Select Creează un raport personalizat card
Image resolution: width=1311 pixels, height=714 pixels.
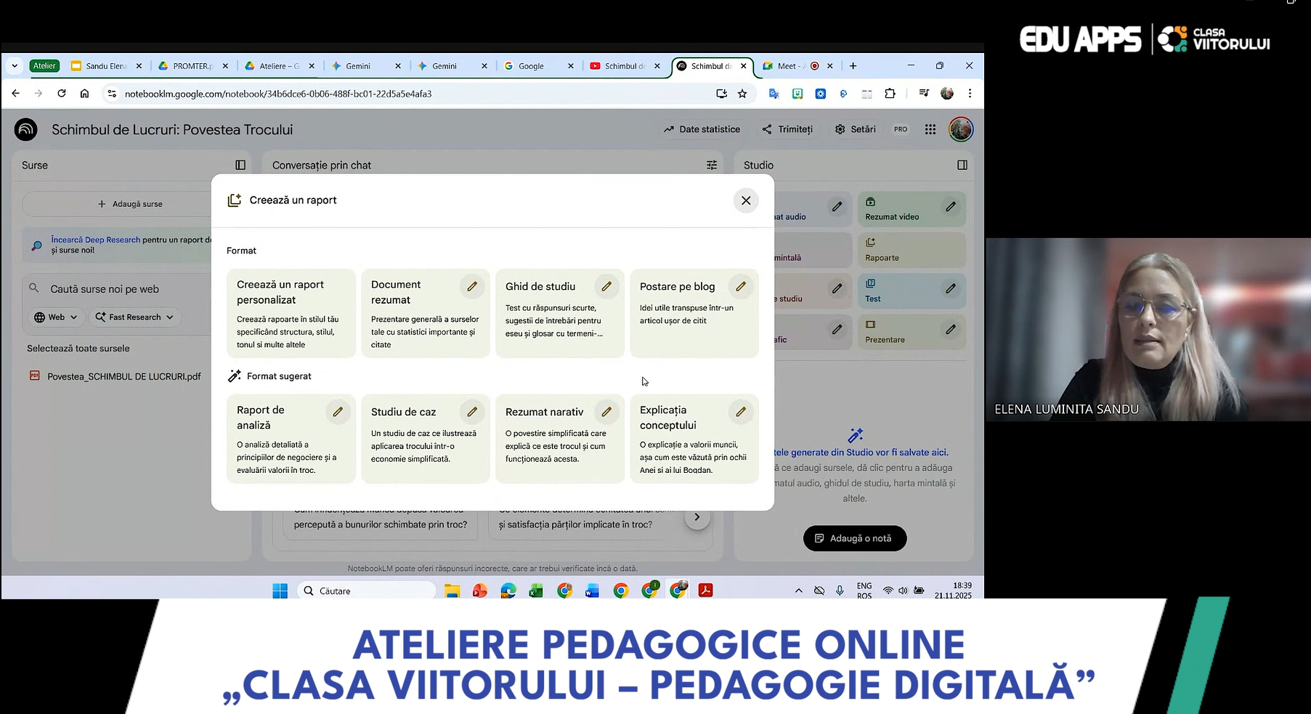[291, 313]
